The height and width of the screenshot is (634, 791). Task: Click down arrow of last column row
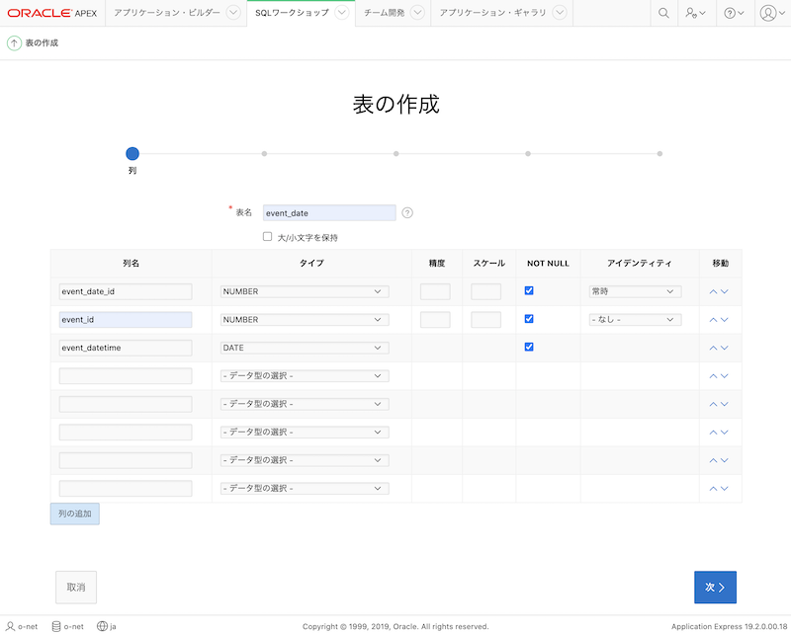coord(725,490)
